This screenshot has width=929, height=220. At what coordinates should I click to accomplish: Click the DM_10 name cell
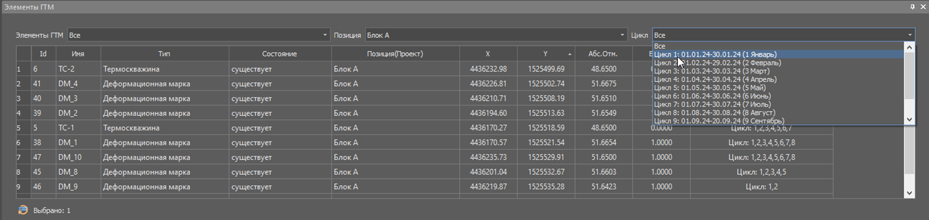click(70, 158)
